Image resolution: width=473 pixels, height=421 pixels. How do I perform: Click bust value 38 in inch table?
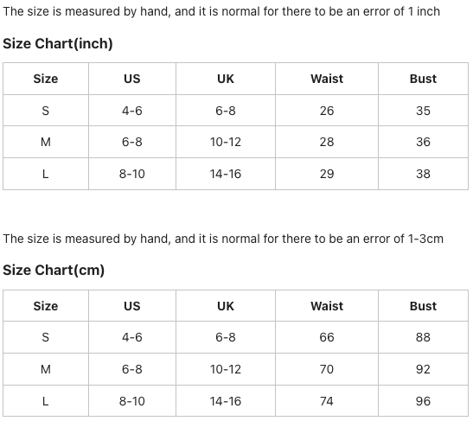423,174
